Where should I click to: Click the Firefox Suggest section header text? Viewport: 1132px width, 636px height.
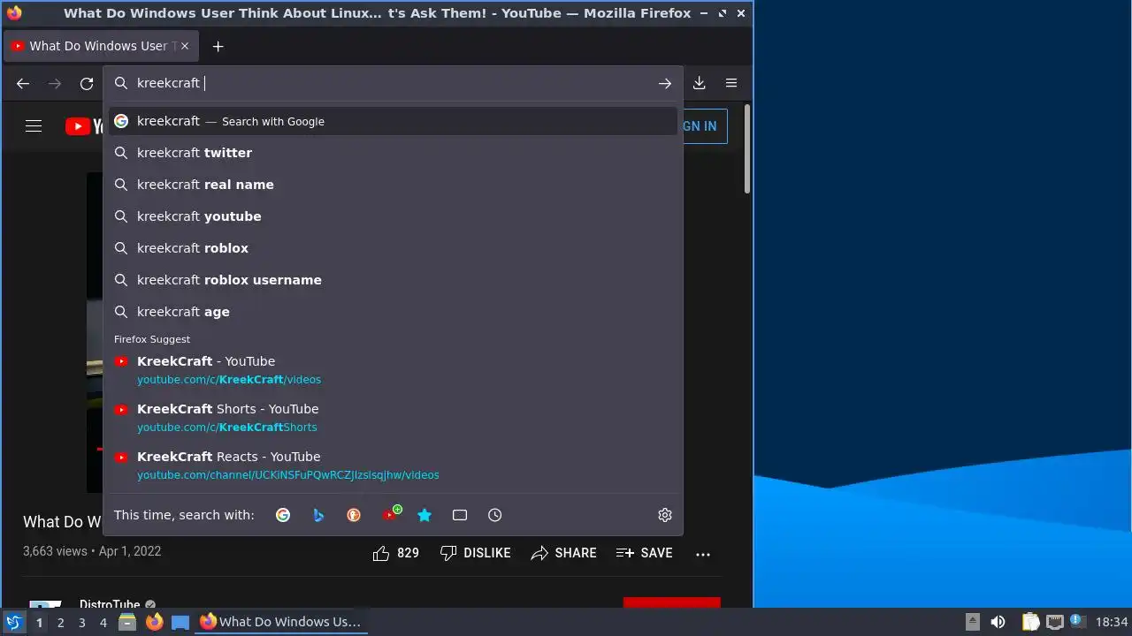click(152, 339)
